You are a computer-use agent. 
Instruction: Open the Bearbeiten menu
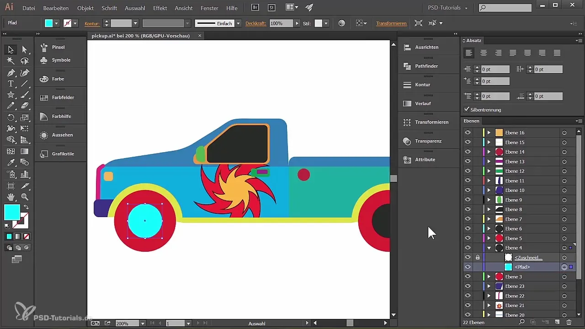56,8
